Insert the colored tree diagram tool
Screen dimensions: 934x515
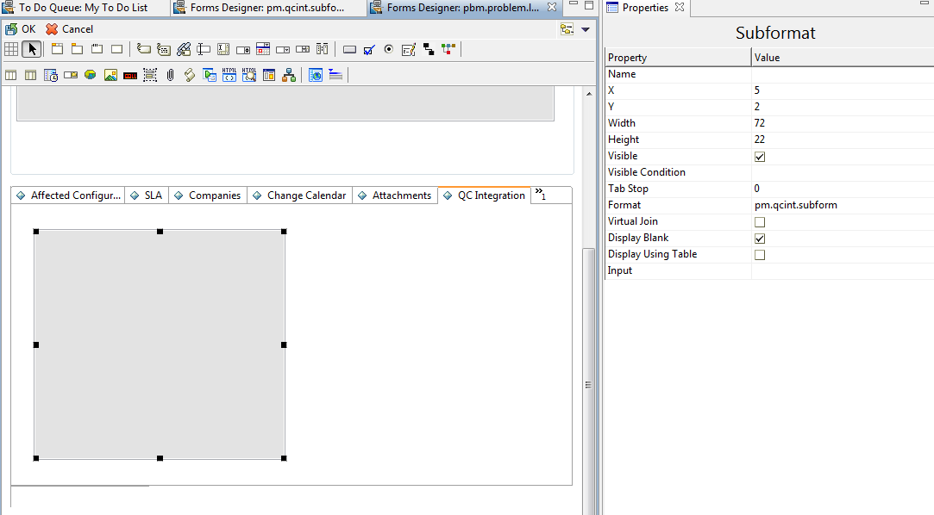point(448,49)
